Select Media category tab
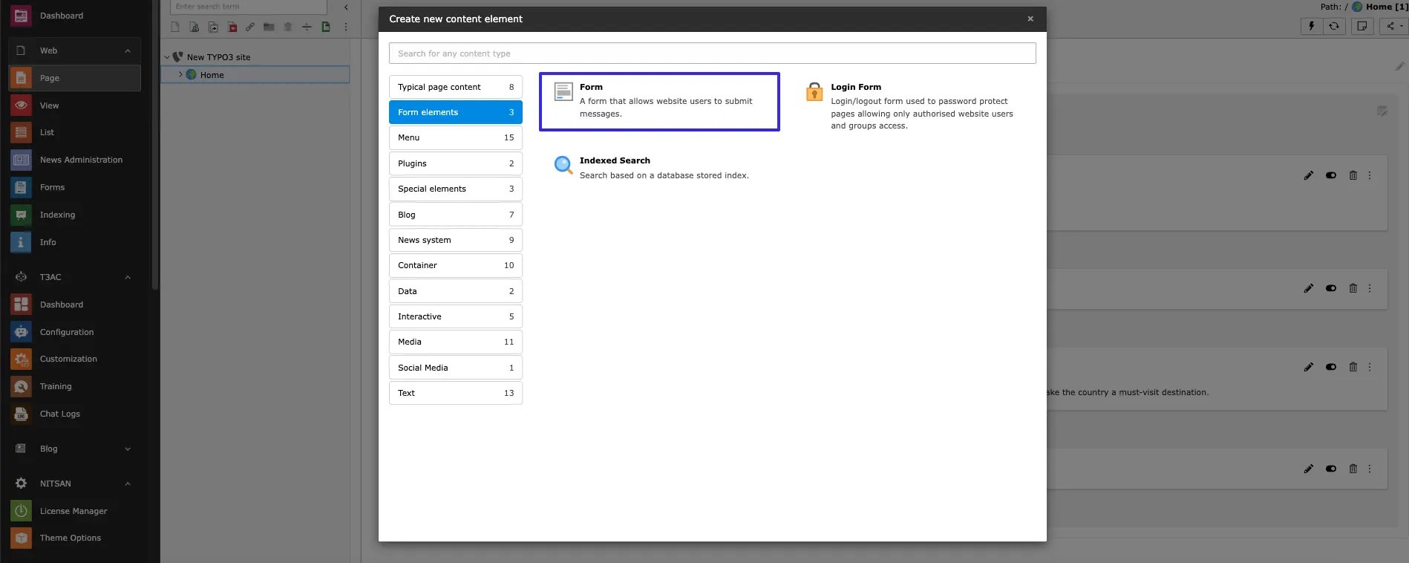This screenshot has width=1409, height=563. (x=456, y=342)
